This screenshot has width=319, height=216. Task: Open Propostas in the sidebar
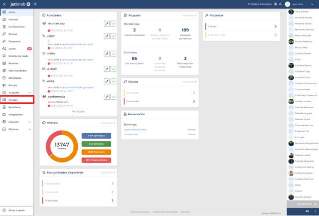pos(16,41)
